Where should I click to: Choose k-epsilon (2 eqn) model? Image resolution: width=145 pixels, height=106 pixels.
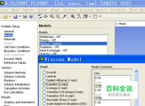(44, 84)
